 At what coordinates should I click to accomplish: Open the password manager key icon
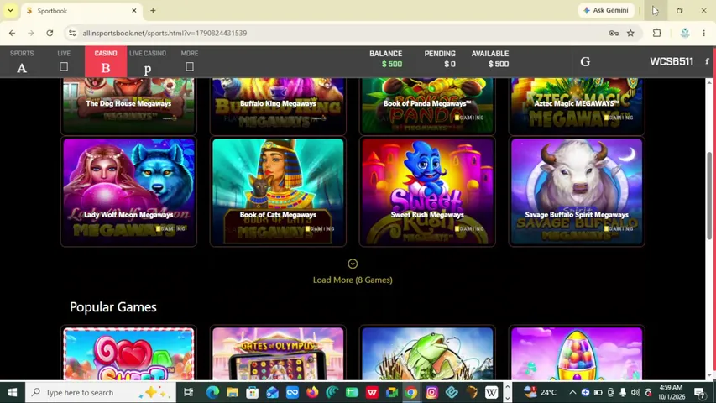point(614,33)
